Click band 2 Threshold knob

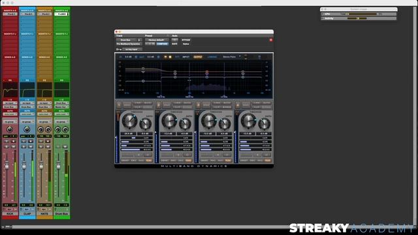[169, 121]
